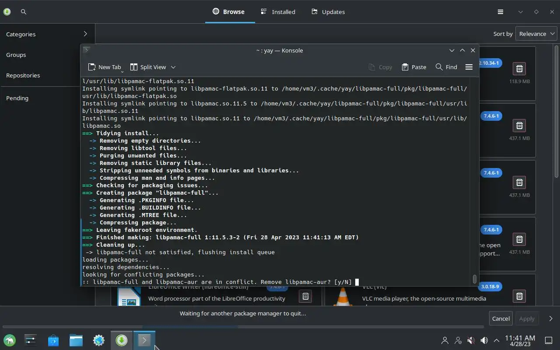This screenshot has height=350, width=560.
Task: Click Konsole window icon in title bar
Action: (86, 50)
